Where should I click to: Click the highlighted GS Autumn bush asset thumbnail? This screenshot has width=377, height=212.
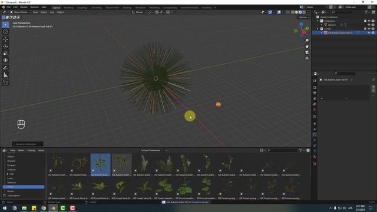101,165
